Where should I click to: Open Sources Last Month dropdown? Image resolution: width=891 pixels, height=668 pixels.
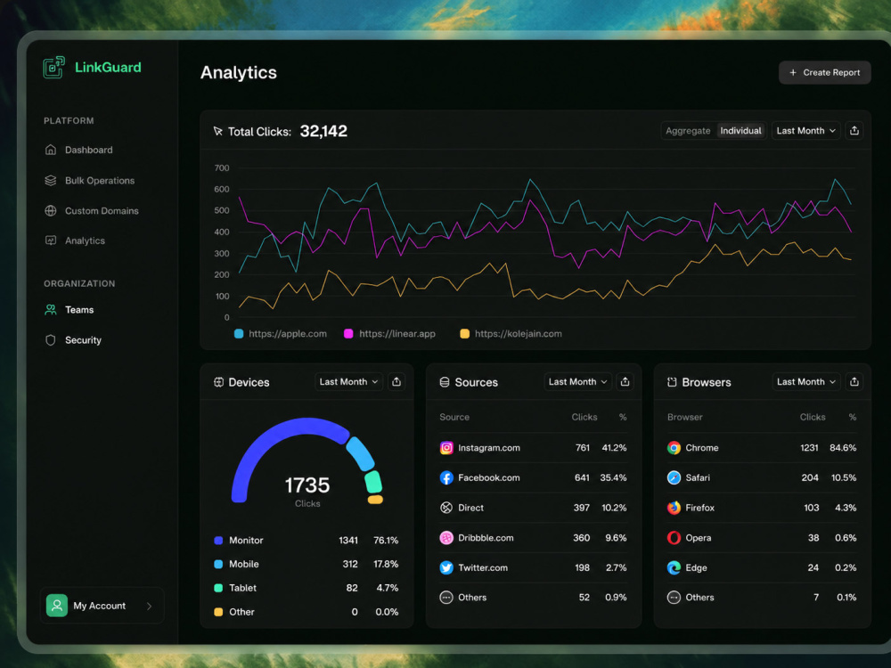578,382
